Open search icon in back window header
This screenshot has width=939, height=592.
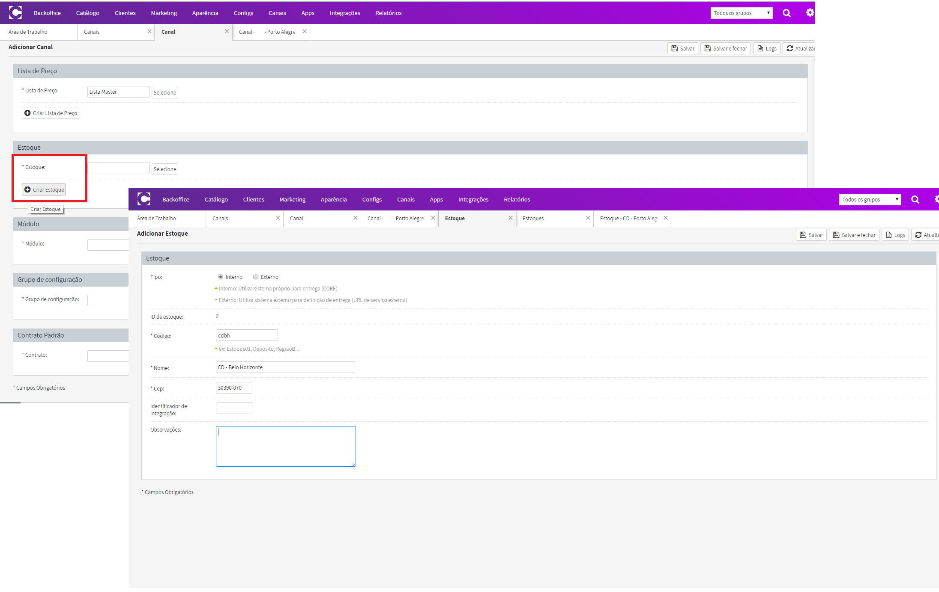pos(786,13)
